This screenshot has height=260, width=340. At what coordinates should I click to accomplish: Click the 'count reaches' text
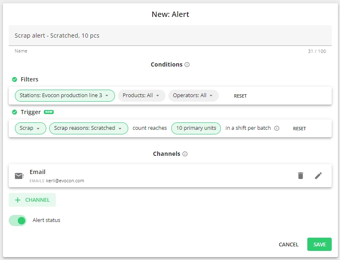[150, 128]
